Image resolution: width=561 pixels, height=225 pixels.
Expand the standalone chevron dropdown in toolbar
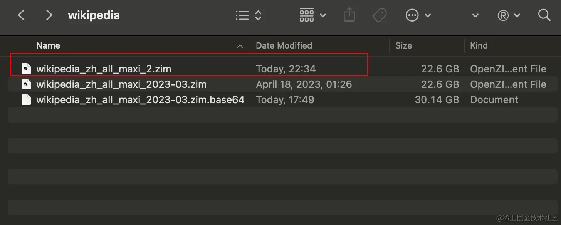[x=475, y=16]
